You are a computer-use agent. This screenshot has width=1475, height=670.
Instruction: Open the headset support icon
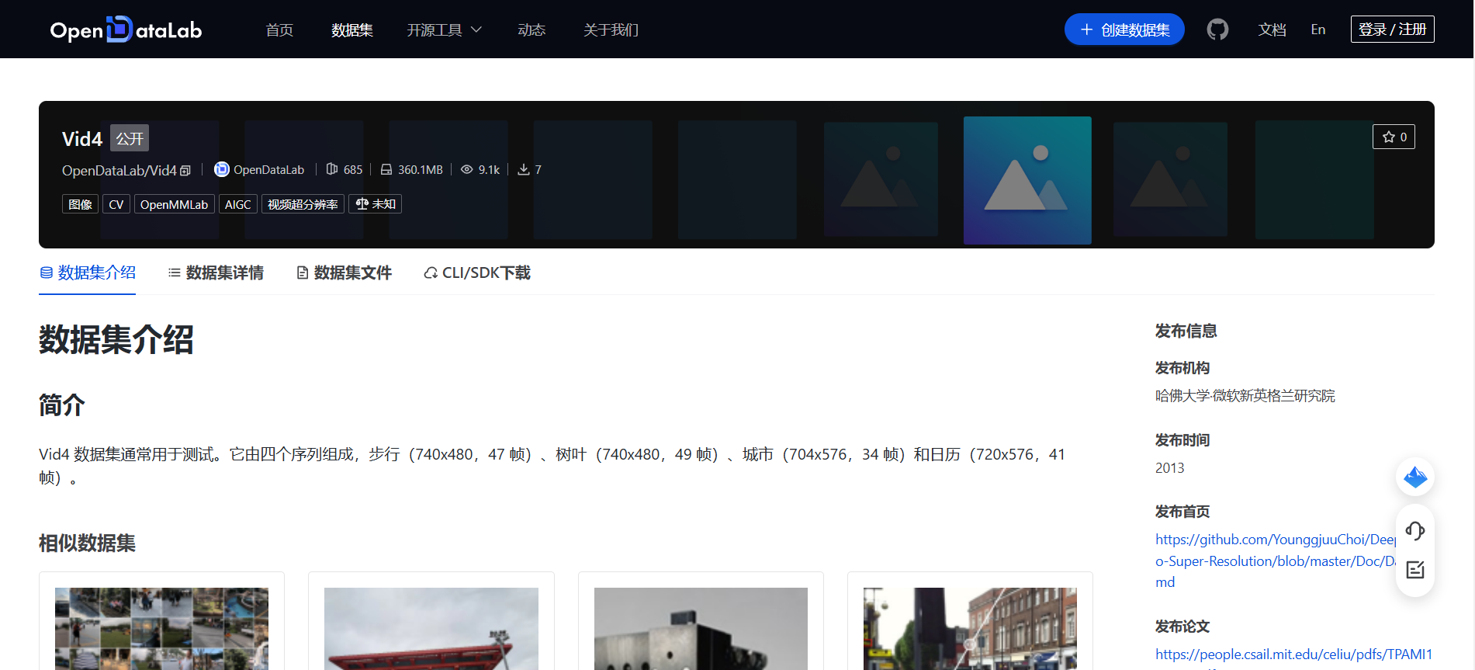[1415, 531]
